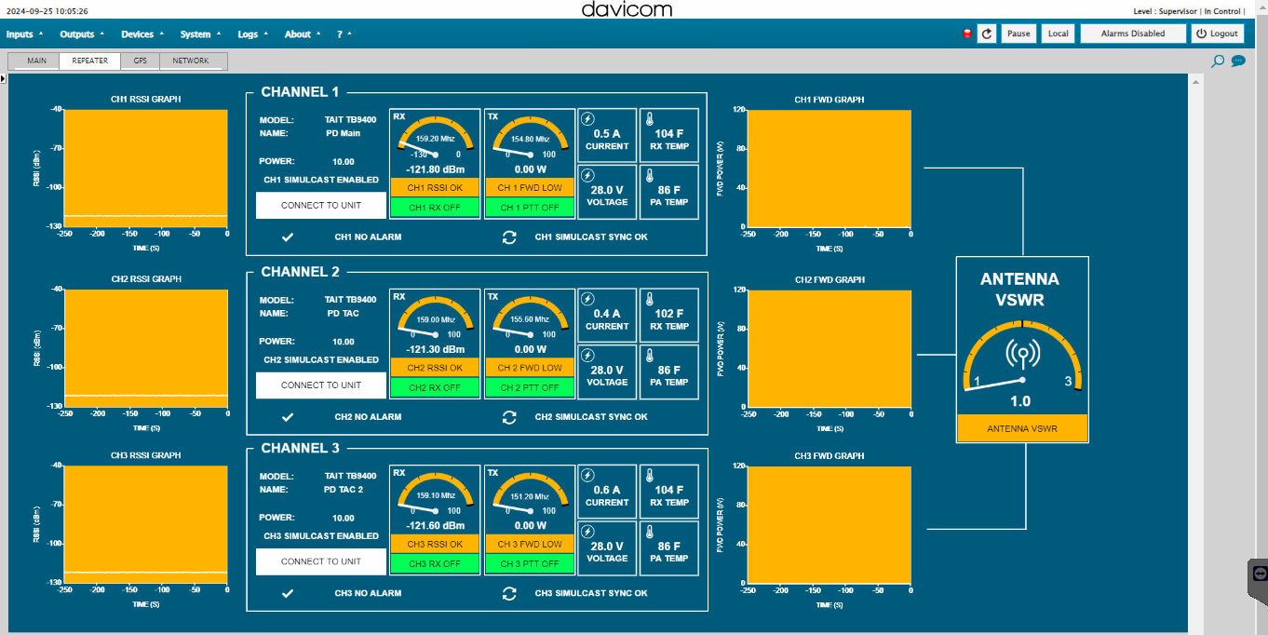Image resolution: width=1268 pixels, height=635 pixels.
Task: Click Channel 1 RX TEMP thermometer icon
Action: (649, 118)
